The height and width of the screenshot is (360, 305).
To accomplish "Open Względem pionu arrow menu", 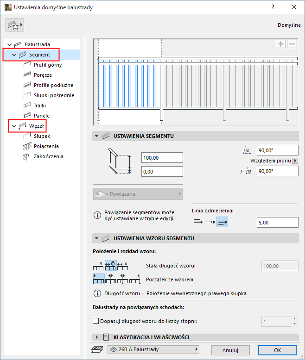I will point(295,161).
